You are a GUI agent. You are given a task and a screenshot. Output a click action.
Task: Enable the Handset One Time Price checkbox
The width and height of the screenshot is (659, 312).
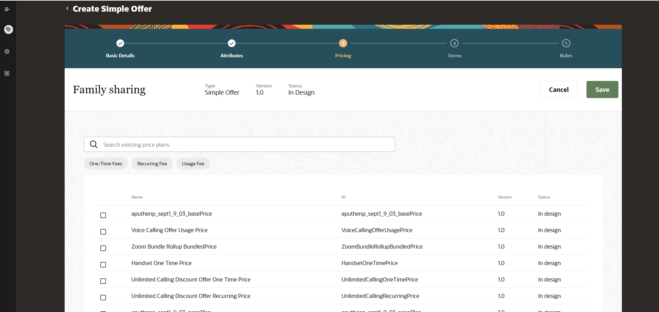coord(103,265)
